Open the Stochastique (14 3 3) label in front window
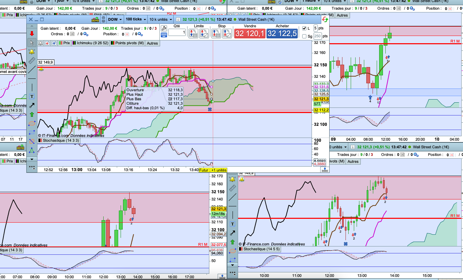The height and width of the screenshot is (280, 463). click(x=59, y=141)
